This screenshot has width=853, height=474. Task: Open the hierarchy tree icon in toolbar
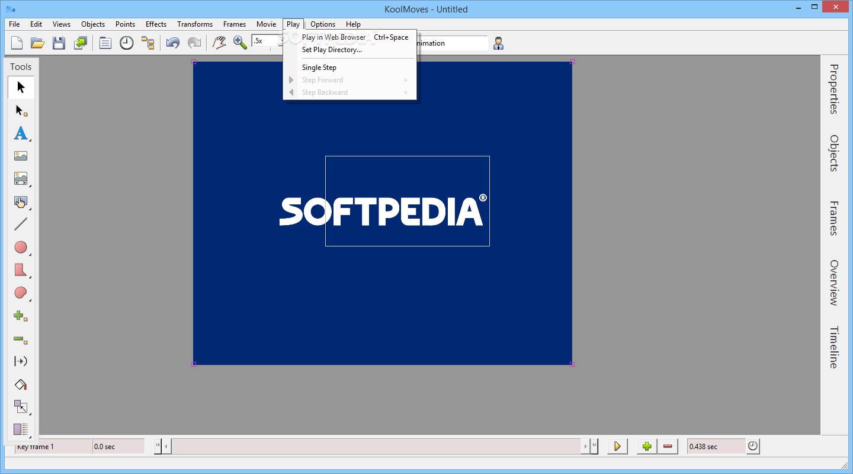pos(147,43)
